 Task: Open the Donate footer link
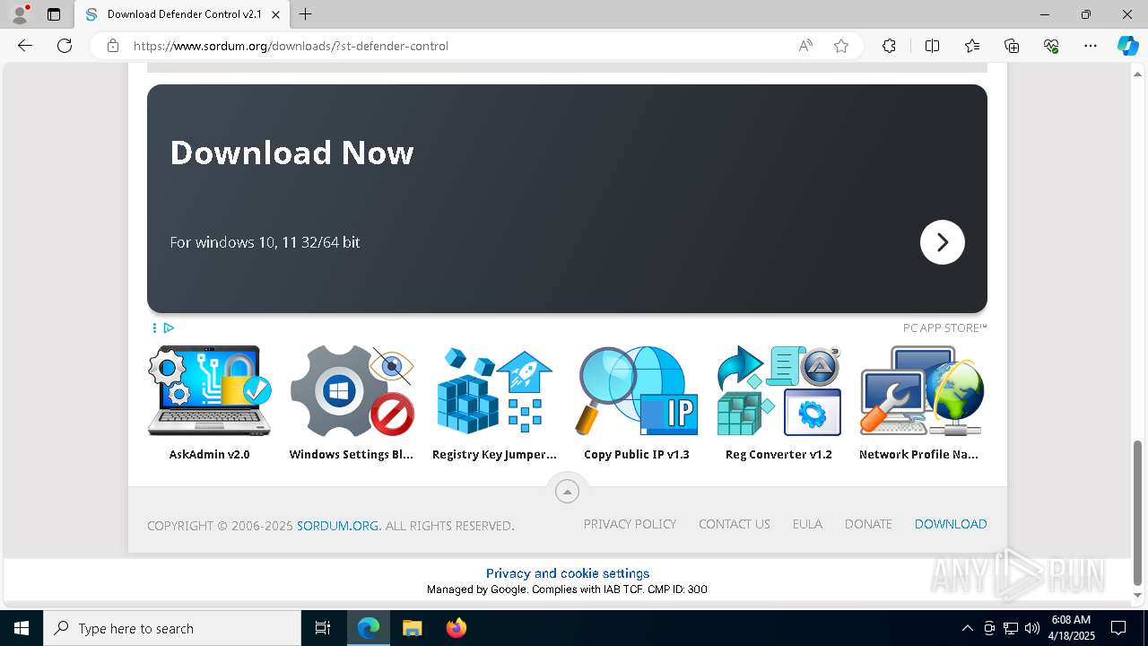coord(868,524)
